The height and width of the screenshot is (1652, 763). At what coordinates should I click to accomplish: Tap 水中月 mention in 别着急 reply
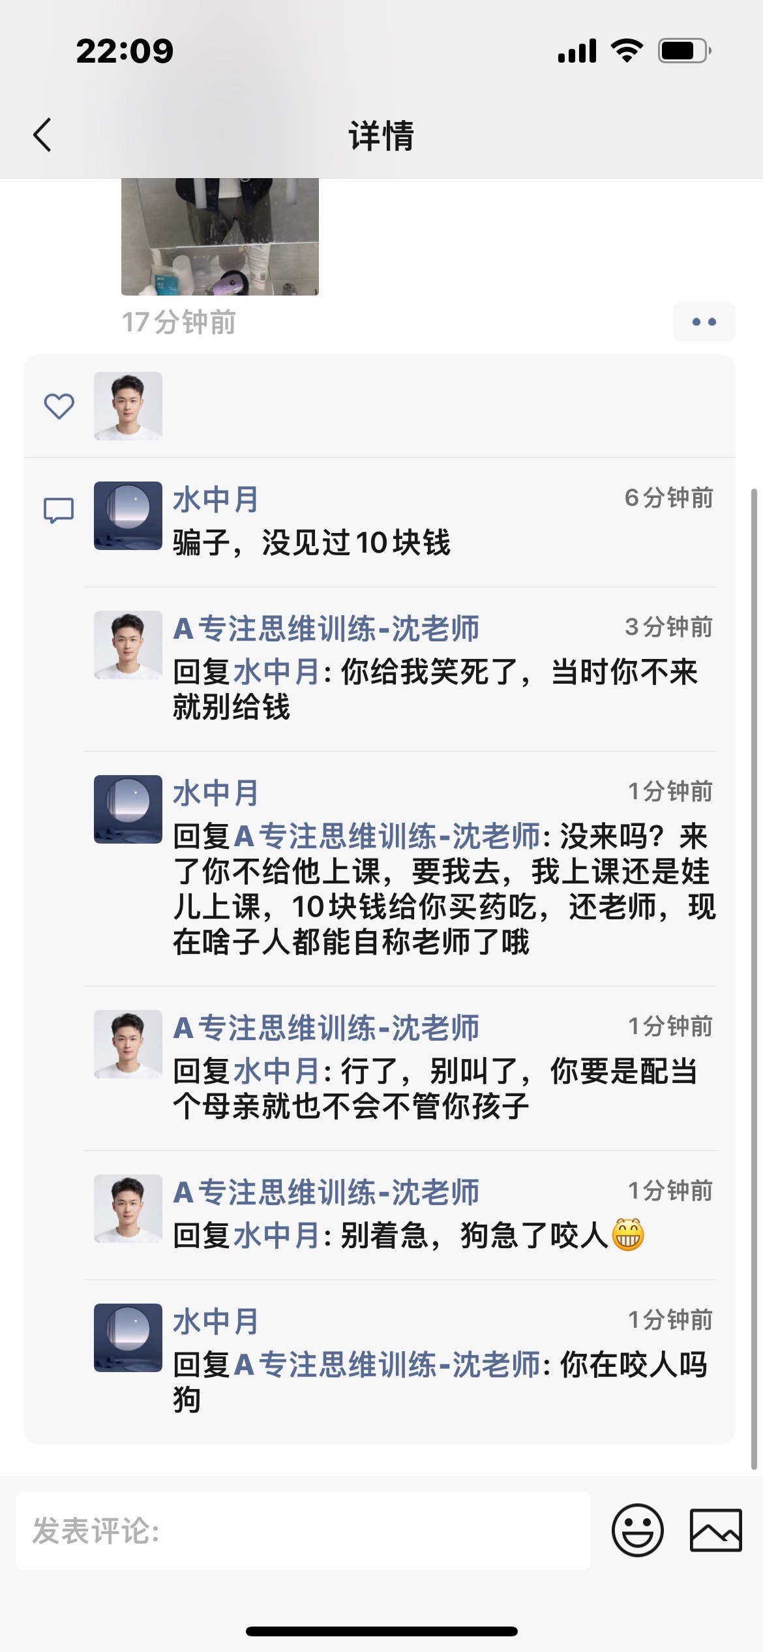[x=276, y=1236]
